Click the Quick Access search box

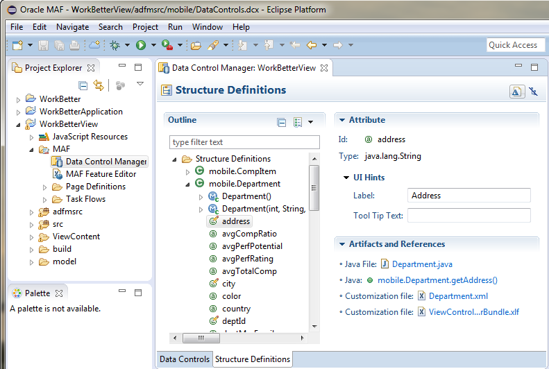(x=516, y=45)
